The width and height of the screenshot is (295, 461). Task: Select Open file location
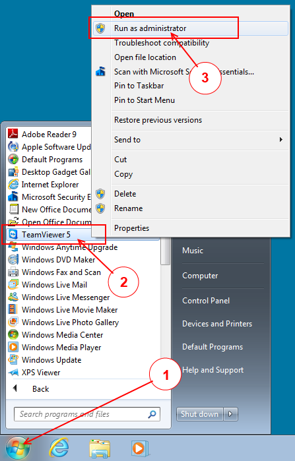145,57
